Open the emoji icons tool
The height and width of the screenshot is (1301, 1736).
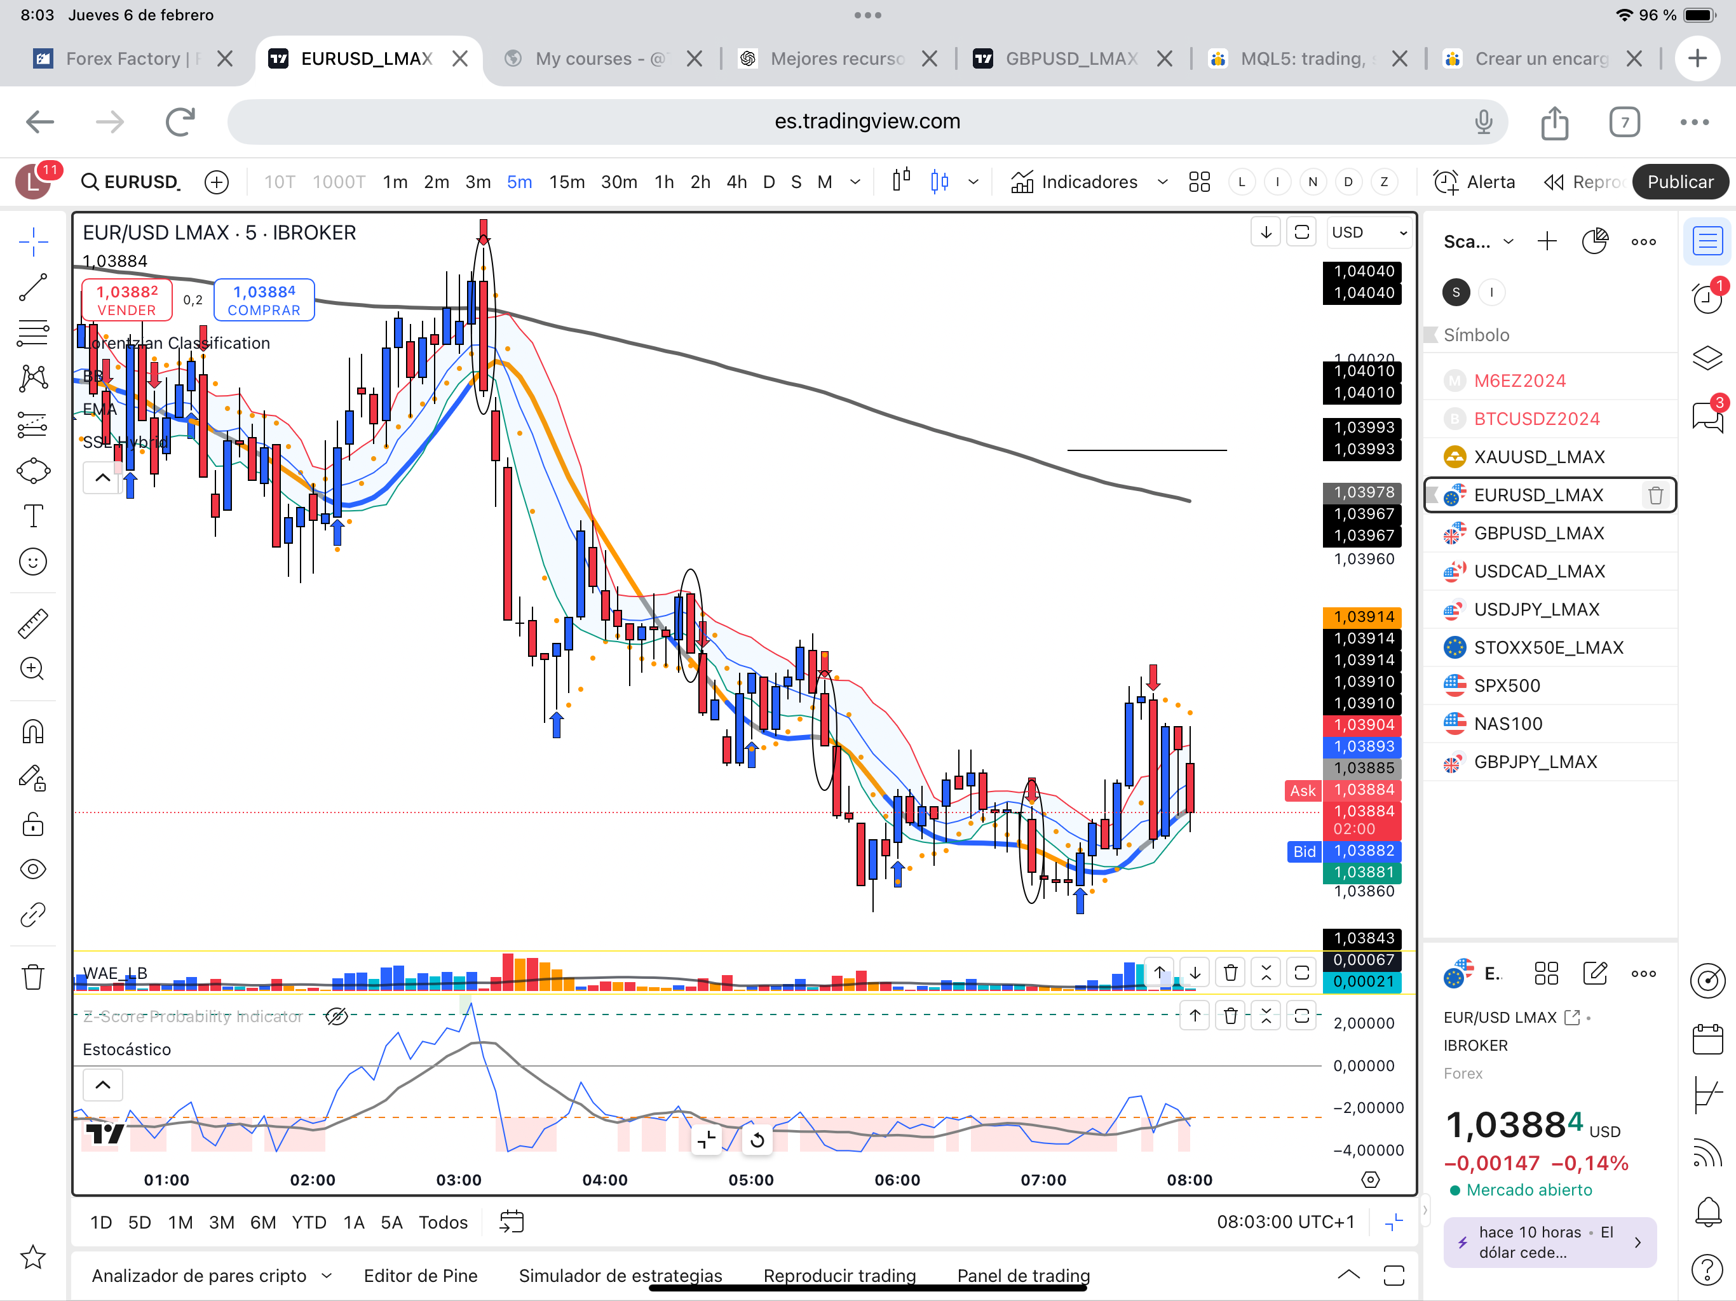(x=33, y=562)
